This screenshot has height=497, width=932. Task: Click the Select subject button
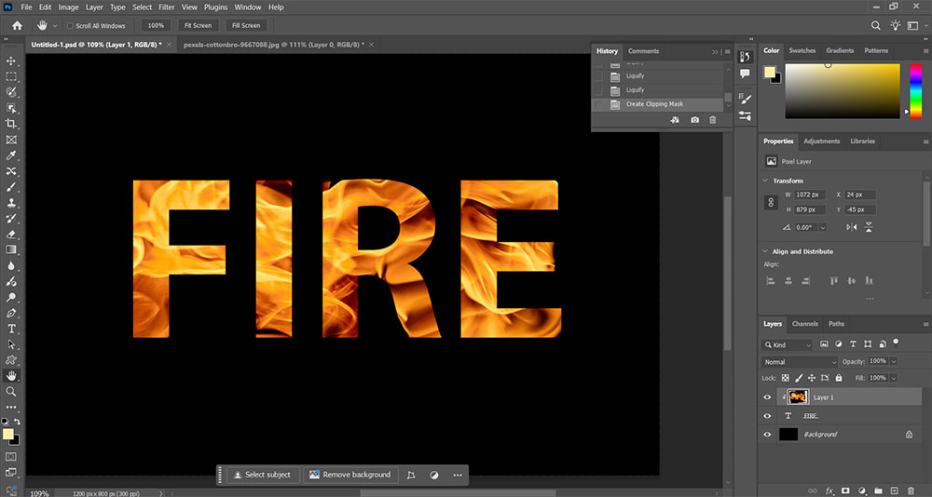click(262, 475)
